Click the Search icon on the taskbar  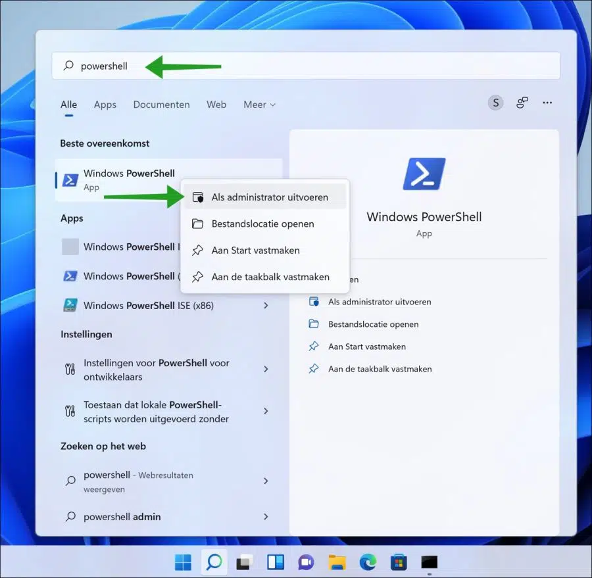point(214,562)
